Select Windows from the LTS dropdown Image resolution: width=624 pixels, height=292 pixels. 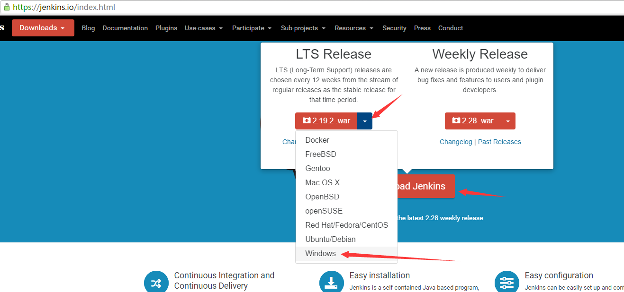346,253
